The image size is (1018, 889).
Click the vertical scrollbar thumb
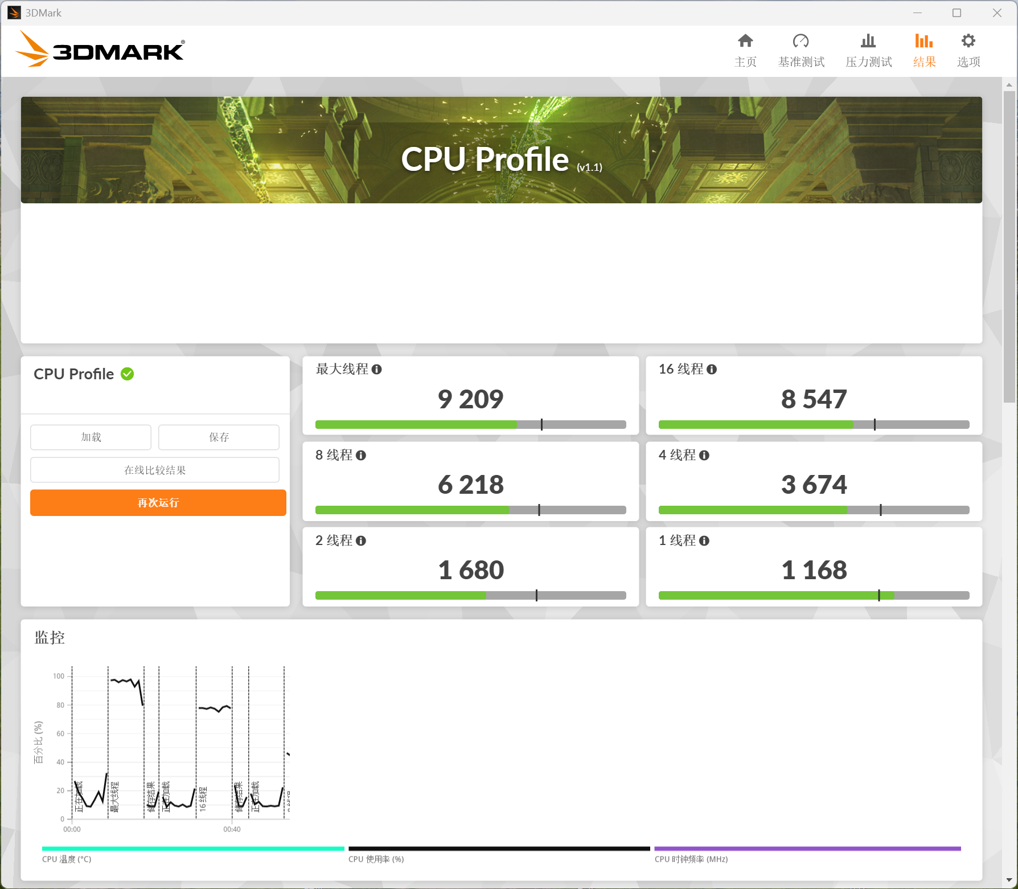tap(1009, 247)
